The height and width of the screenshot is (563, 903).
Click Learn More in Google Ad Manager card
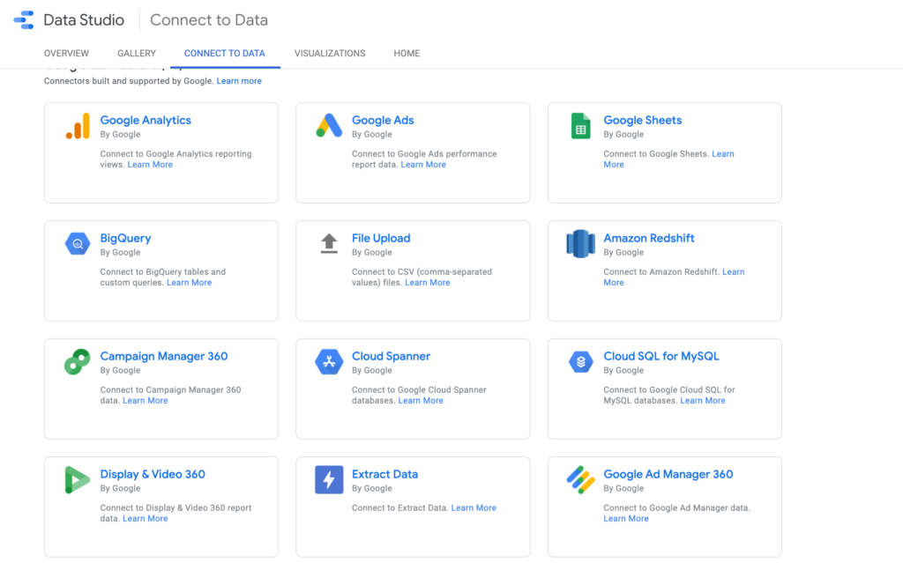(x=626, y=519)
